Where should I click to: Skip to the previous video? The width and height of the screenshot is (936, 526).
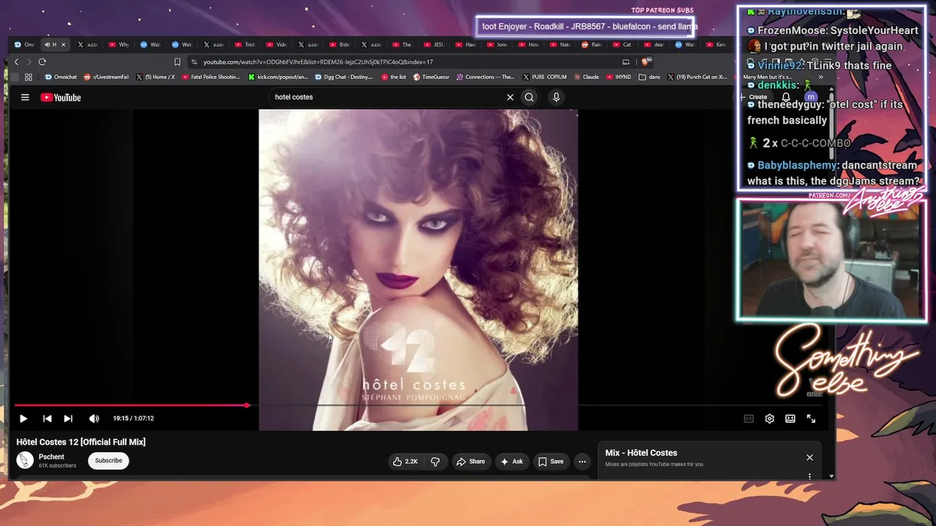48,419
